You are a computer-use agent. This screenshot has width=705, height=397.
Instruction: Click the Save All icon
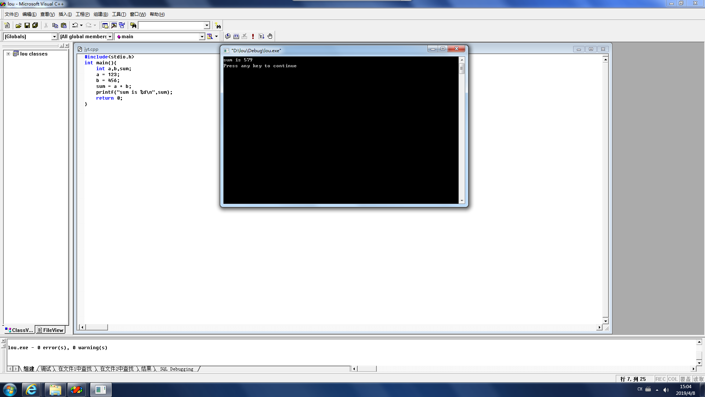[35, 25]
